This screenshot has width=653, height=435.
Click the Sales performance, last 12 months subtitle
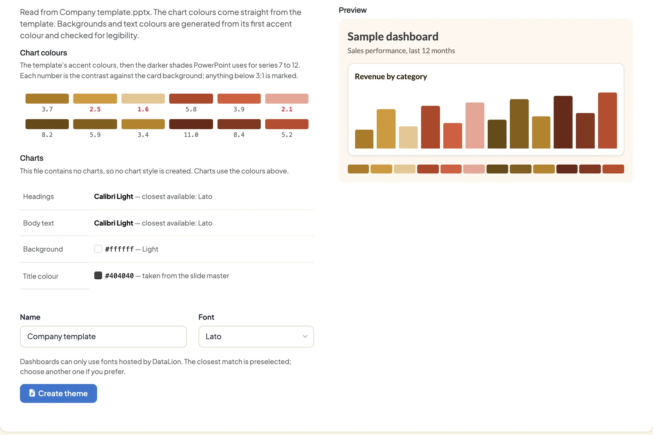click(x=401, y=51)
